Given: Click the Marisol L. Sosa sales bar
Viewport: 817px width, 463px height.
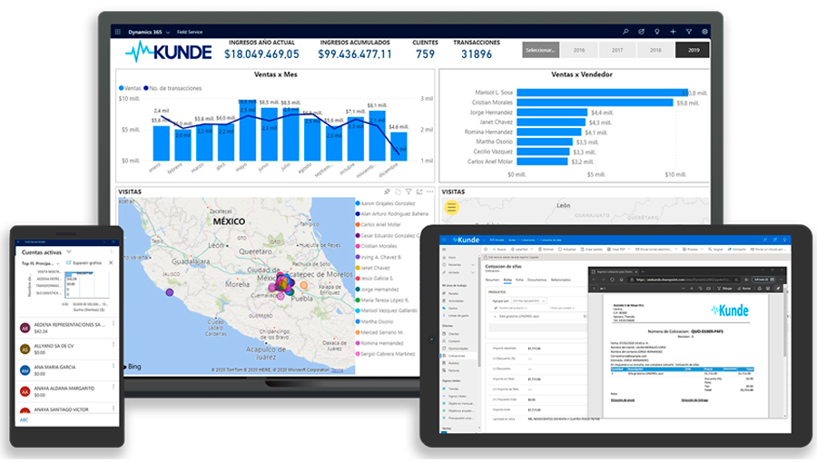Looking at the screenshot, I should coord(602,93).
